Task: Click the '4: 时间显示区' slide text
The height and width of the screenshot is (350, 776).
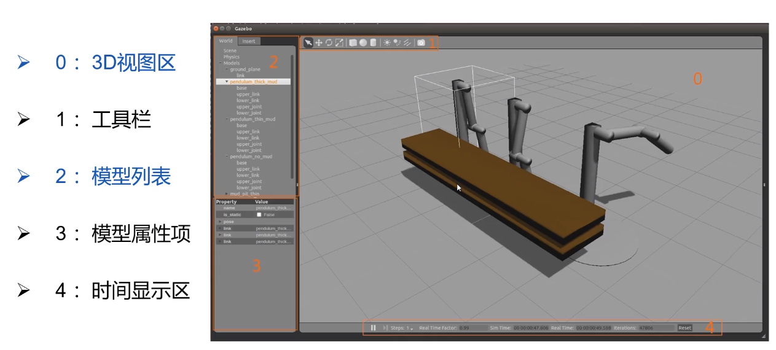Action: tap(123, 289)
